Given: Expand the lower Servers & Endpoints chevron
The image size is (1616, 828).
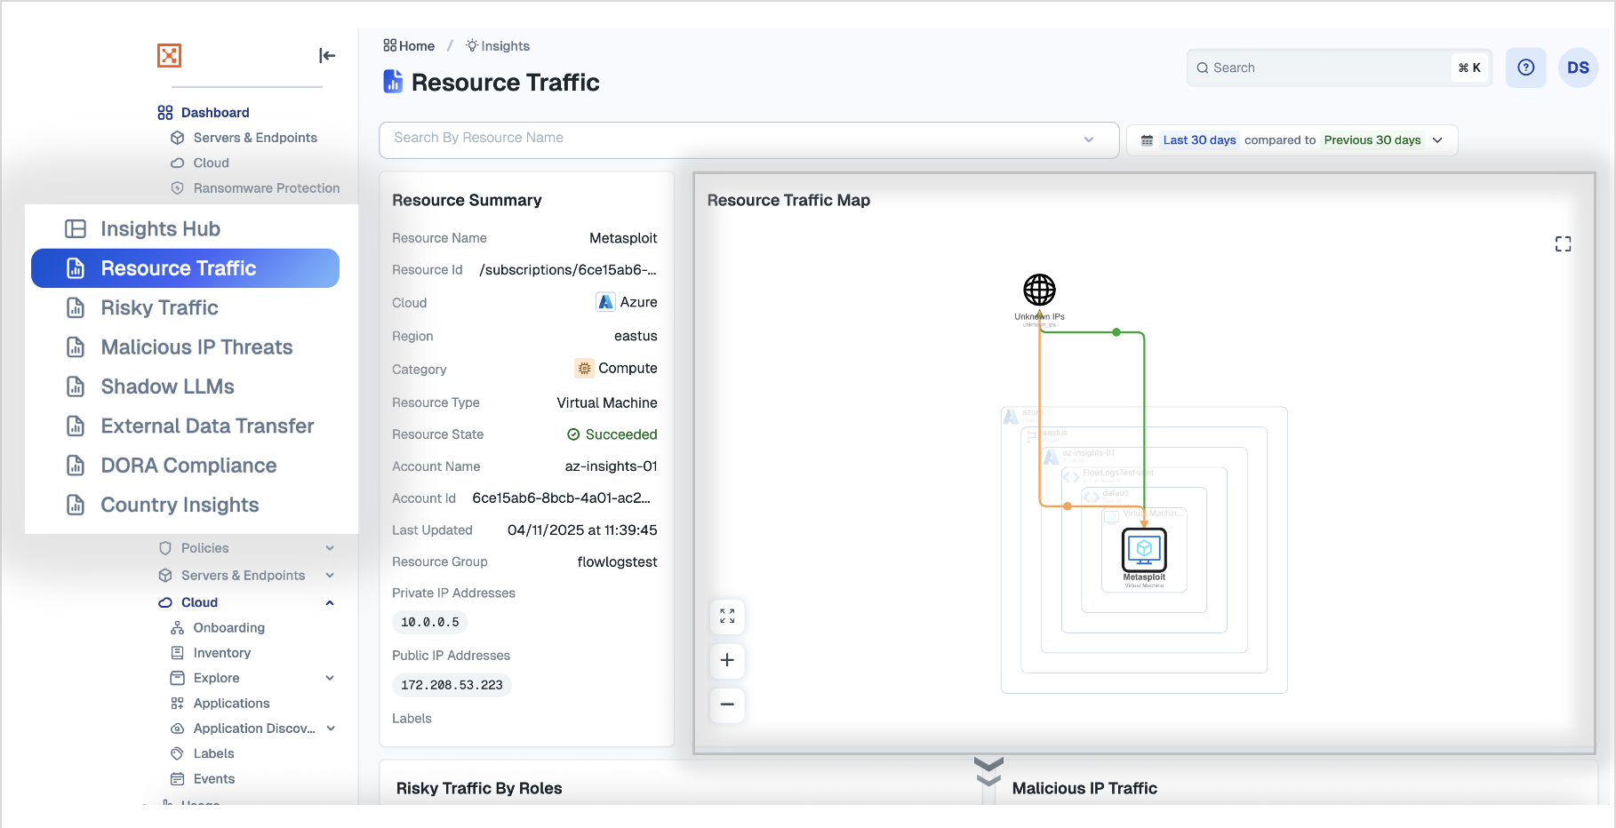Looking at the screenshot, I should 330,576.
